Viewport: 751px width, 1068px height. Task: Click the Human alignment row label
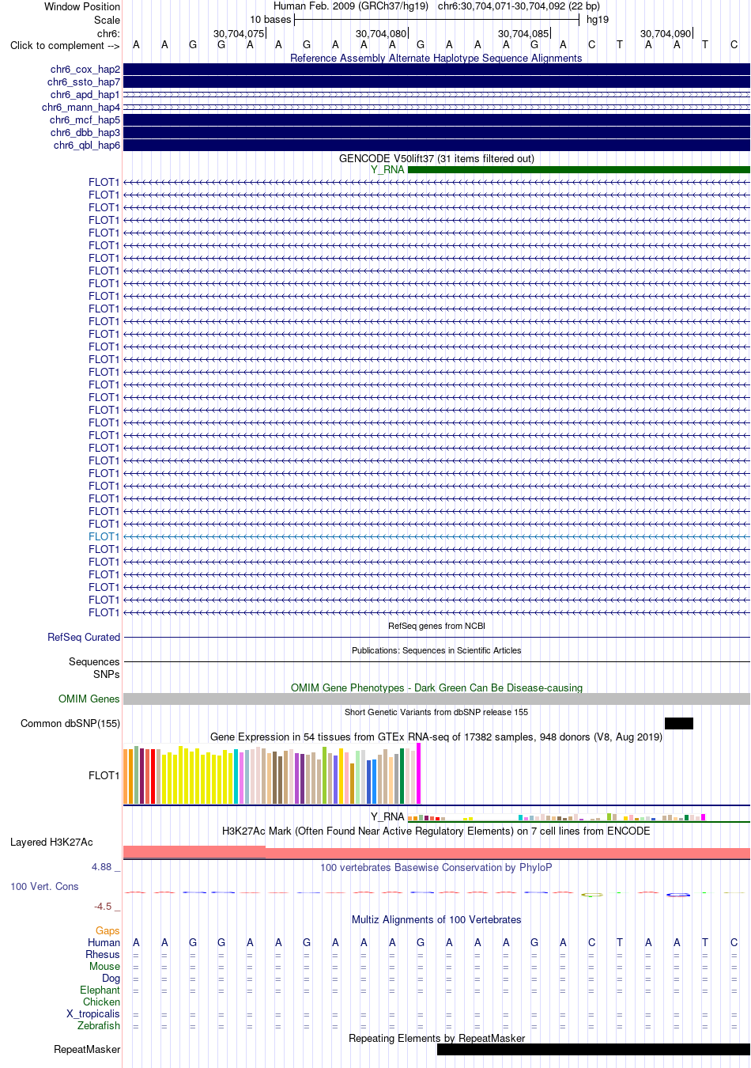[104, 942]
